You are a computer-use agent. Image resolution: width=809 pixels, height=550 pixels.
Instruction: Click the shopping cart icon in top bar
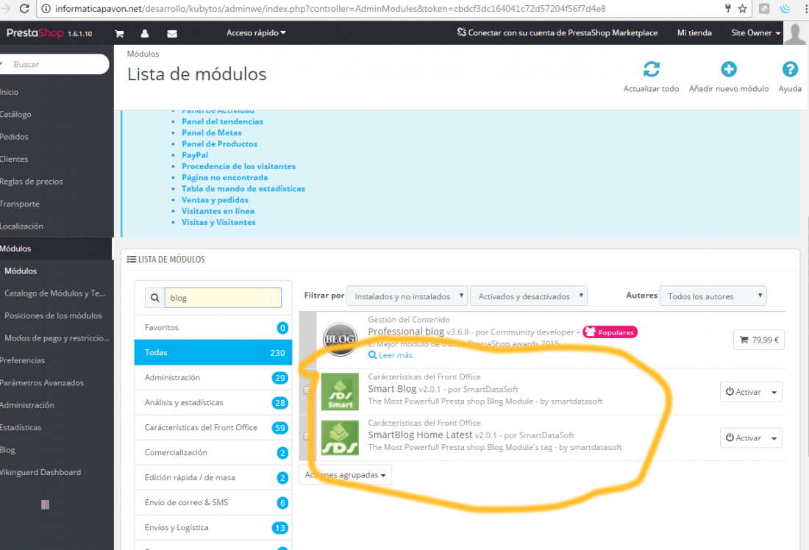[119, 34]
